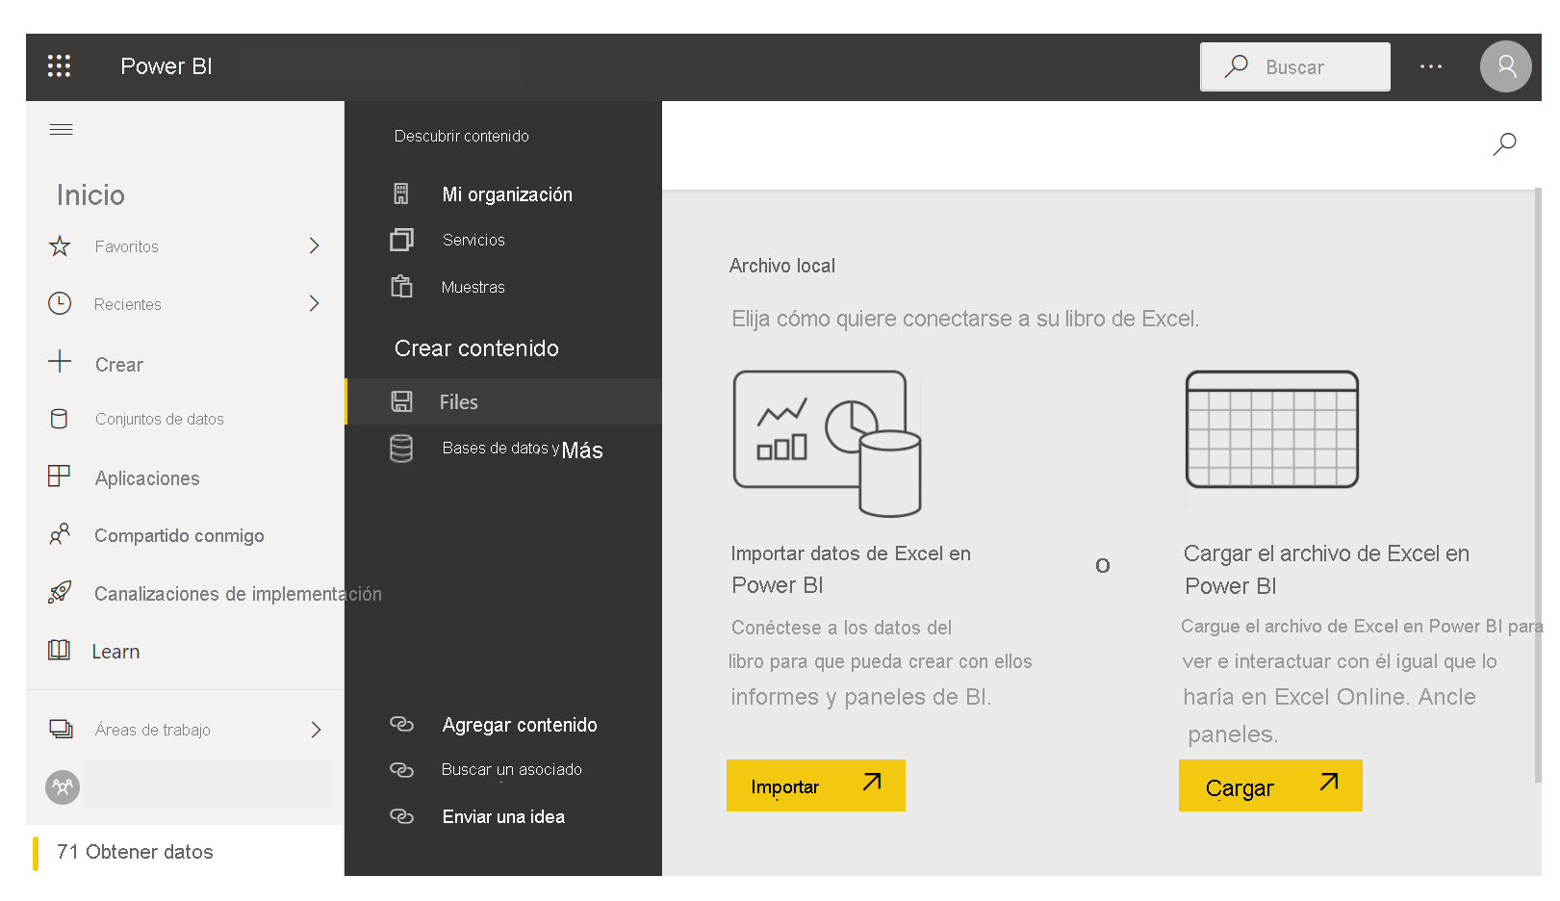Click 'Cargar el archivo de Excel en Power BI' text

coord(1327,570)
